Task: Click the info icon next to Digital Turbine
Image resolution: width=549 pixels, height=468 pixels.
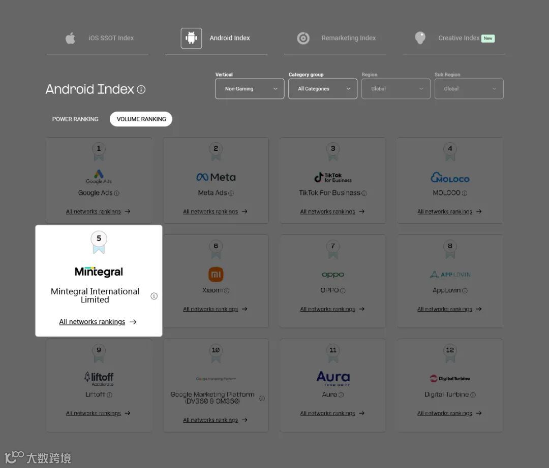Action: (473, 395)
